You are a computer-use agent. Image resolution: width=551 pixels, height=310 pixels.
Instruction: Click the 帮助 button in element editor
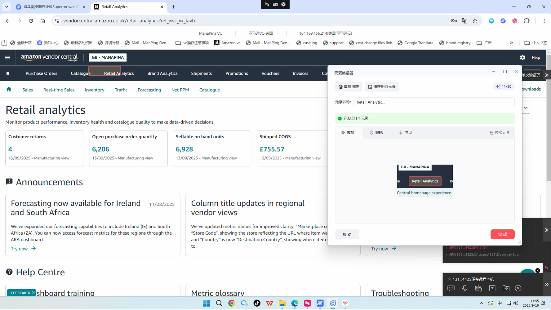[347, 234]
